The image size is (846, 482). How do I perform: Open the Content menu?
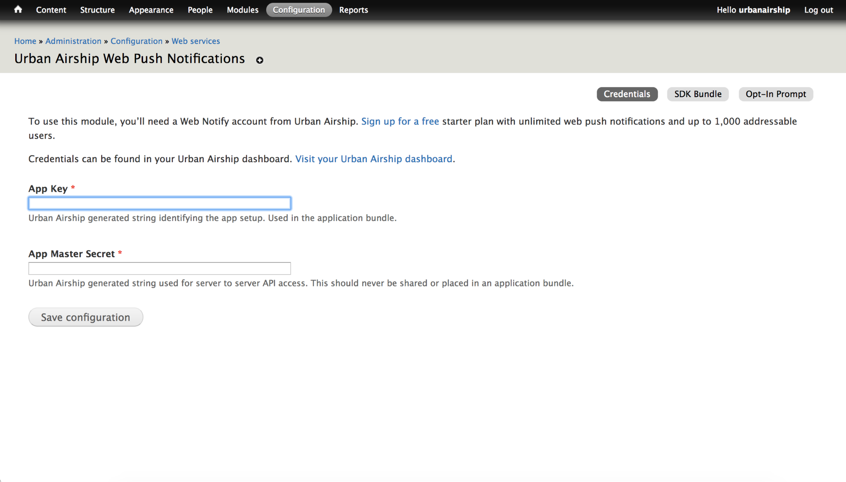pyautogui.click(x=51, y=10)
